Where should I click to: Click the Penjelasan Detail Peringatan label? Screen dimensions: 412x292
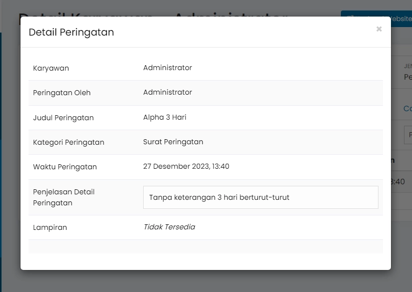click(x=64, y=197)
